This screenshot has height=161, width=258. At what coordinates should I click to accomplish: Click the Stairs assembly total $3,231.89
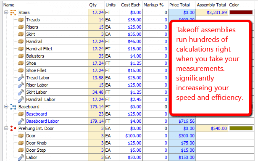pos(212,13)
